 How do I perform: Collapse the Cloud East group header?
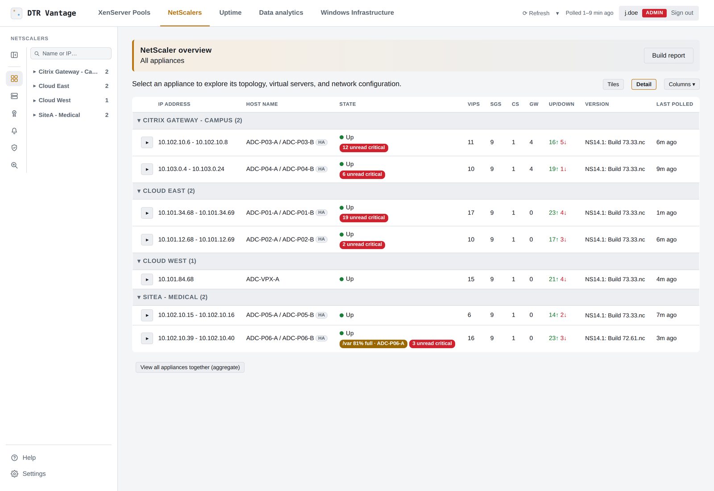point(415,191)
